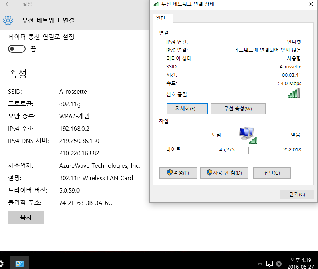Close the 무선 네트워크 연결 상태 dialog
This screenshot has height=269, width=318.
point(311,4)
